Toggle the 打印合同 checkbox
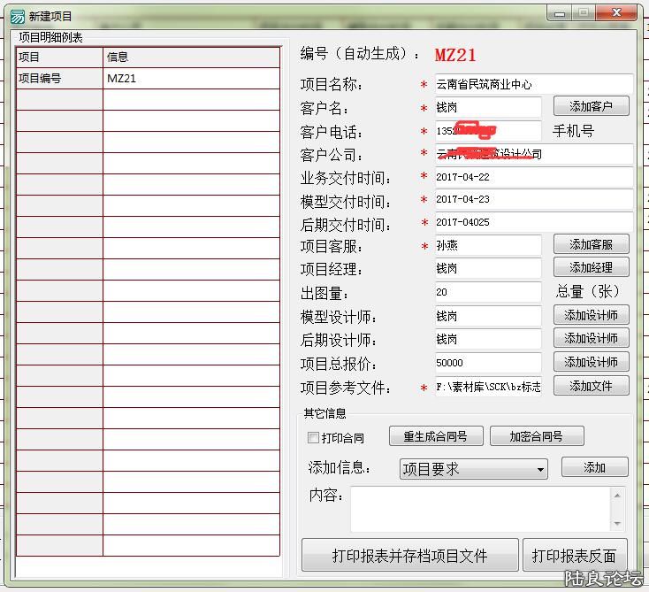Screen dimensions: 649x592 point(313,437)
